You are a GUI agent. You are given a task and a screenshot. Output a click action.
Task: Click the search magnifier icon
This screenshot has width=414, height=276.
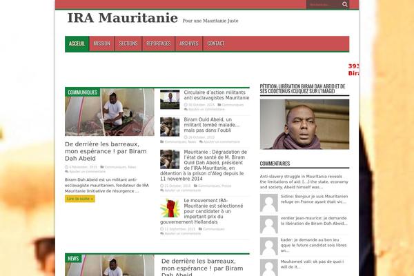click(345, 4)
